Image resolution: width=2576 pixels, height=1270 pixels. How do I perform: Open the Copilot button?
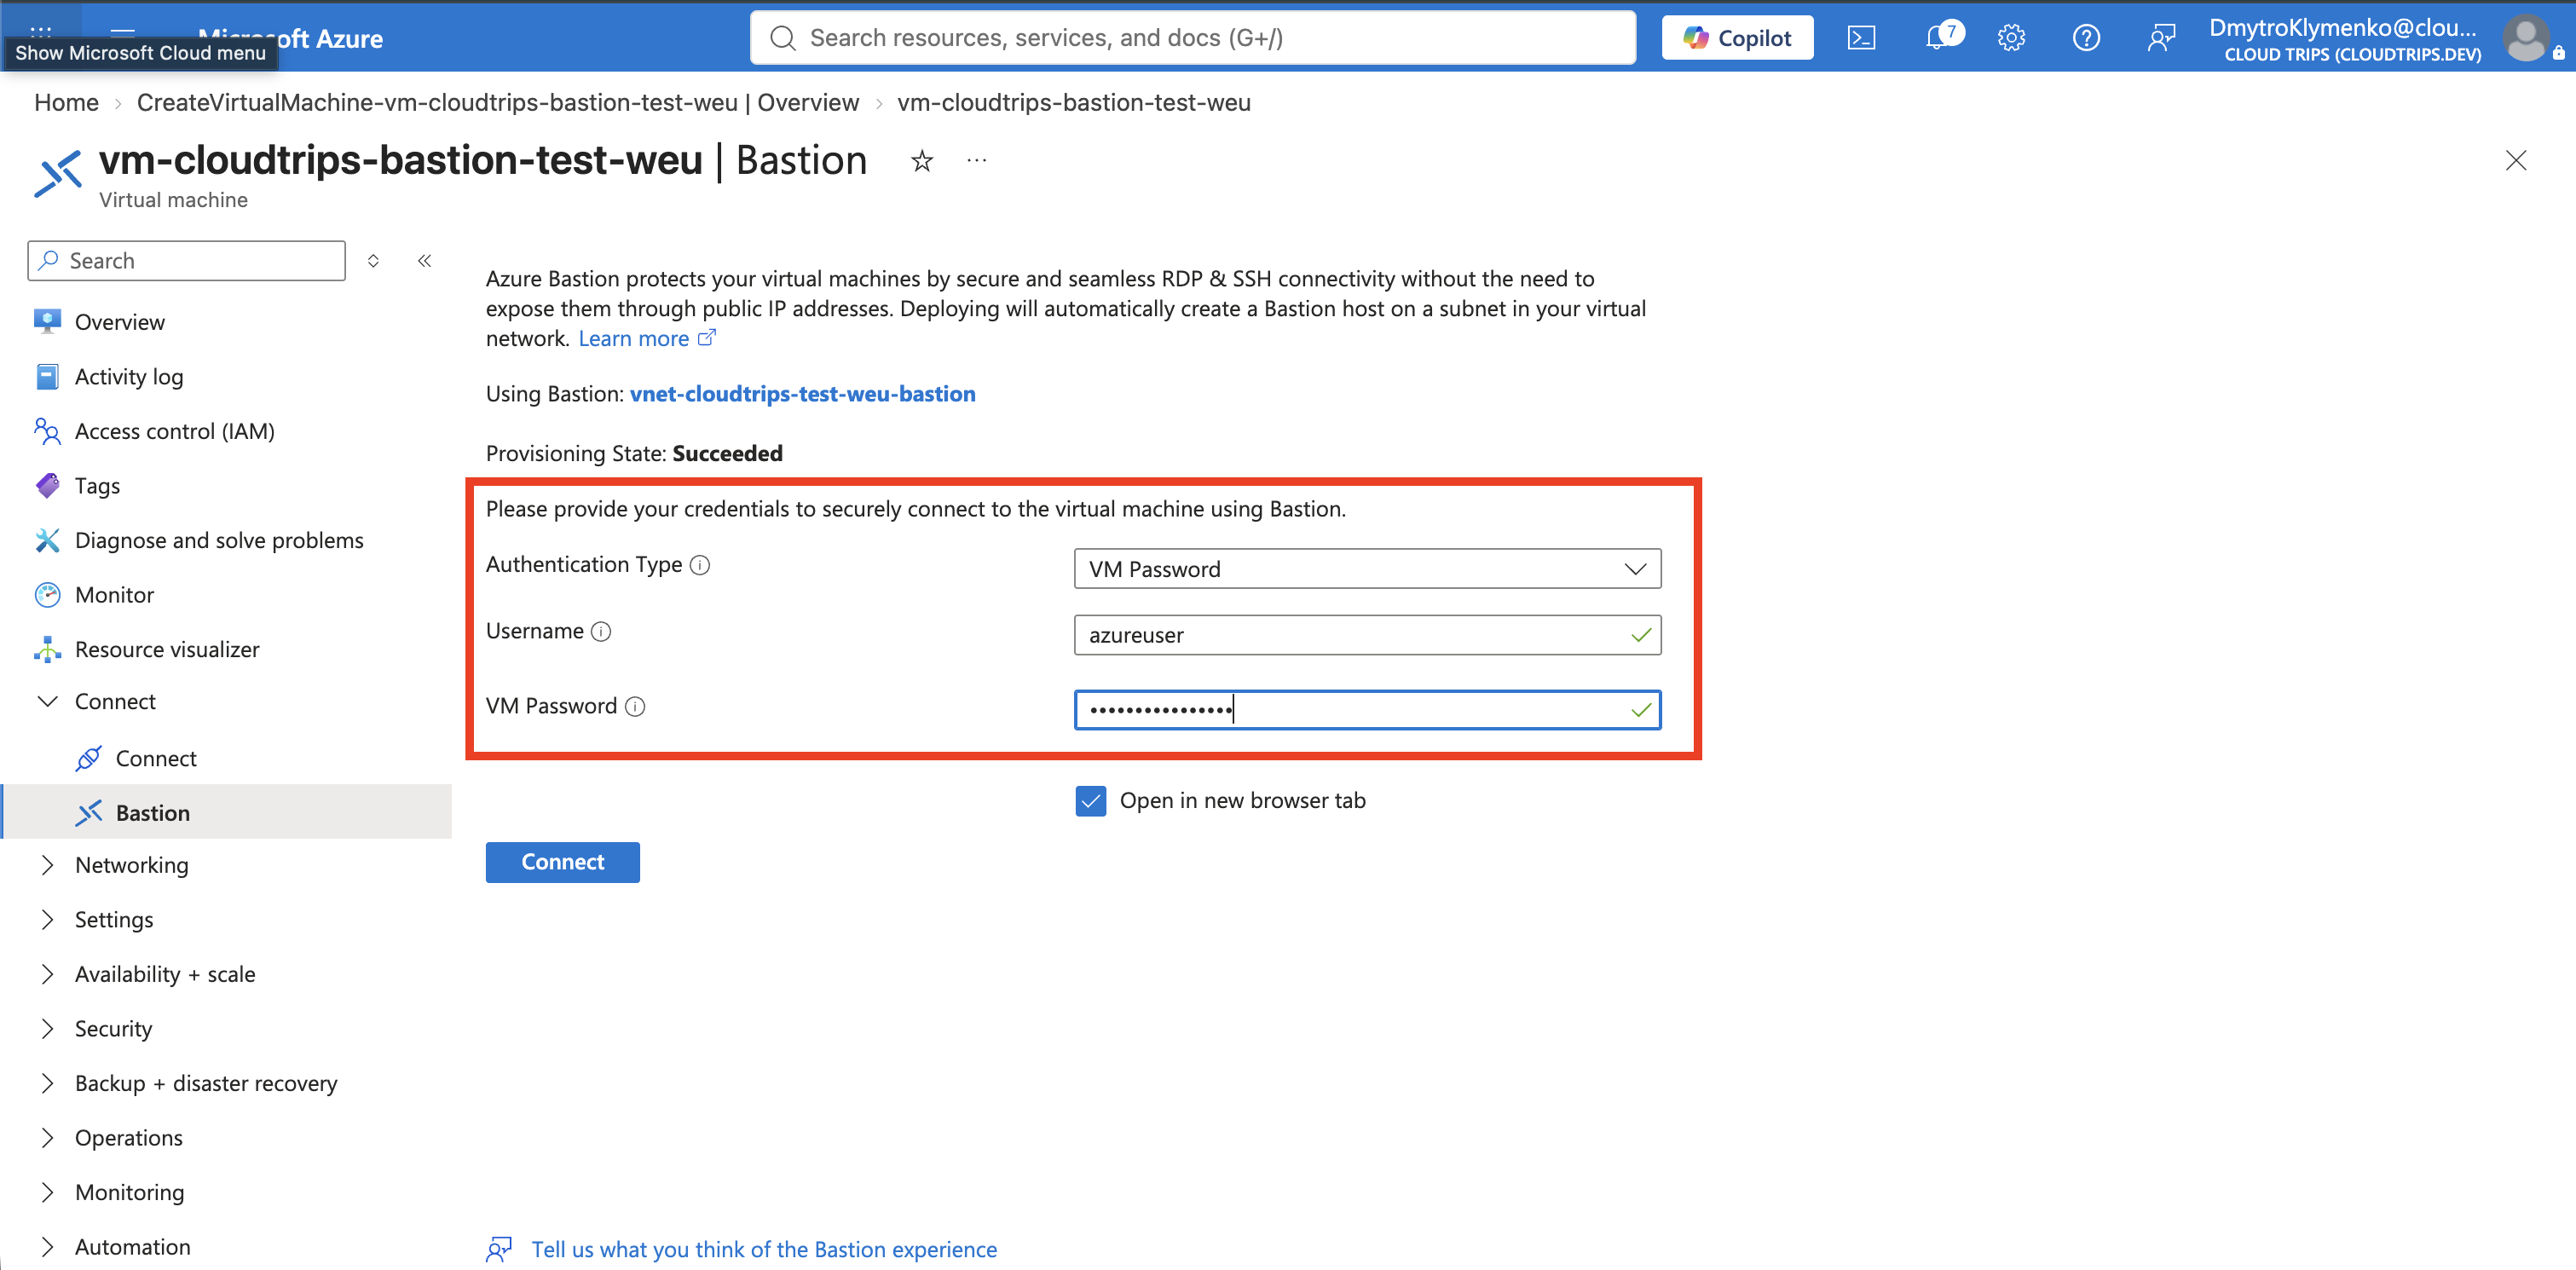coord(1737,38)
